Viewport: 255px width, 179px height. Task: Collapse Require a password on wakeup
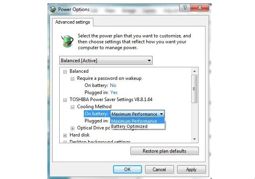(72, 79)
